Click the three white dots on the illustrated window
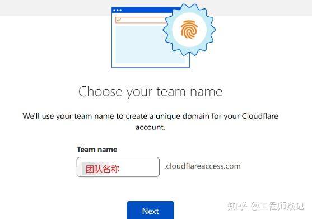This screenshot has height=219, width=312. pyautogui.click(x=118, y=10)
